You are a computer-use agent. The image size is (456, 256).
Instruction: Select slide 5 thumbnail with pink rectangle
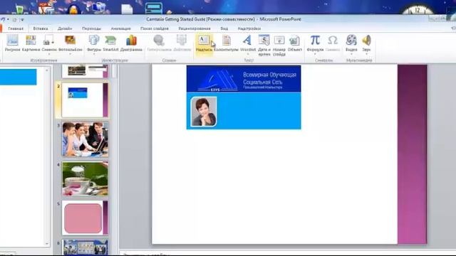85,218
